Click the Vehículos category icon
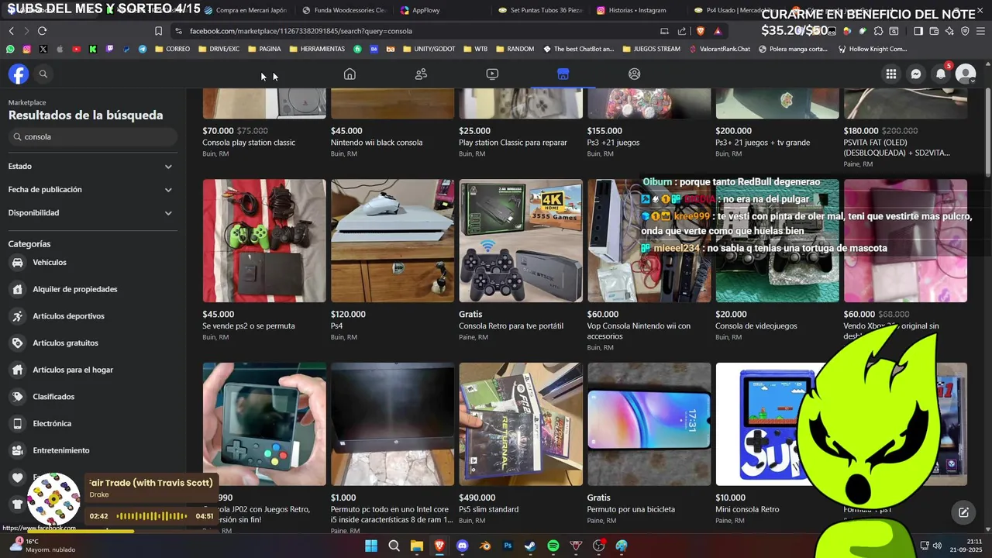Image resolution: width=992 pixels, height=558 pixels. (18, 263)
